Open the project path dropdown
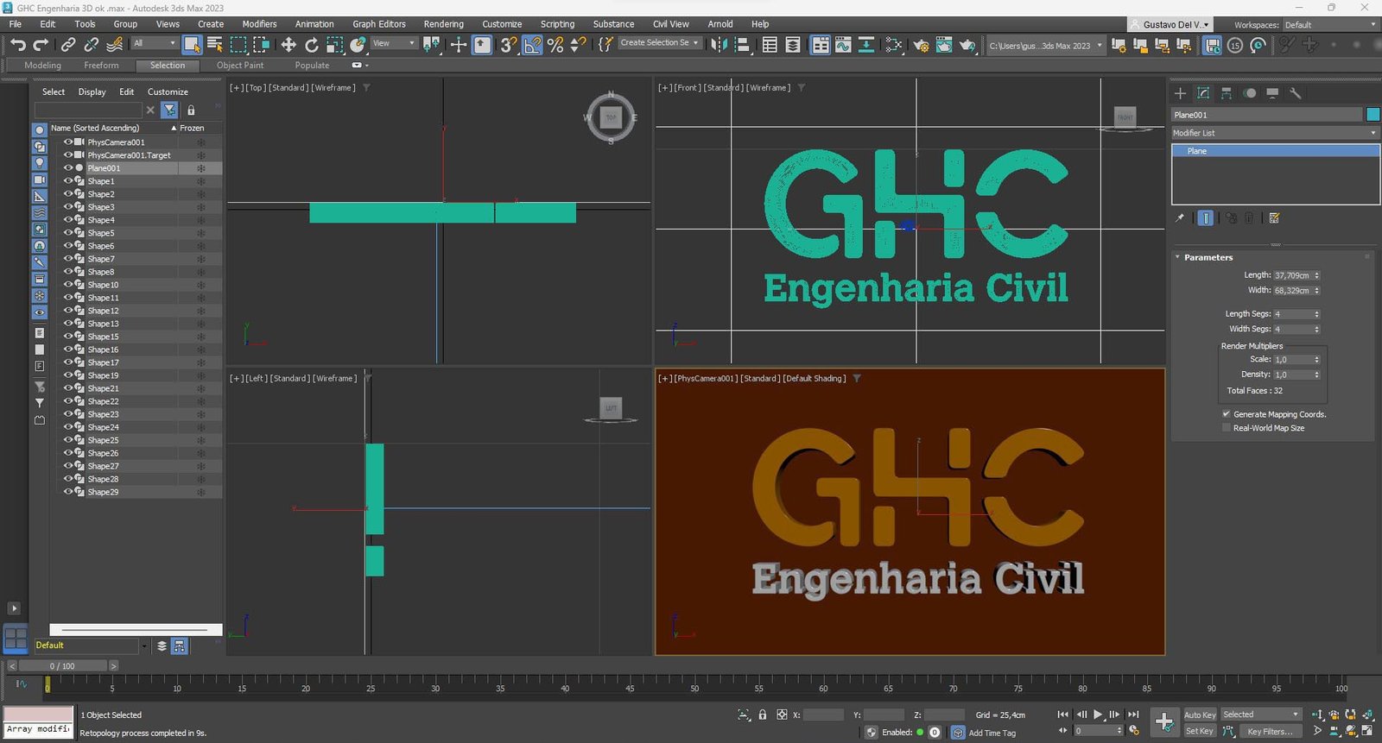Image resolution: width=1382 pixels, height=743 pixels. (x=1045, y=46)
